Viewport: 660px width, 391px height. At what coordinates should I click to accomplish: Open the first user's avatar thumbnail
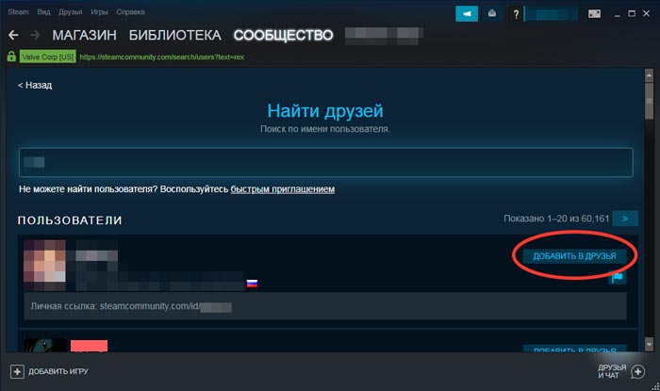pos(44,266)
